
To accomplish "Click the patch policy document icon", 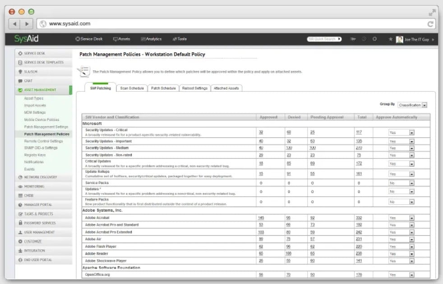I will 84,71.
